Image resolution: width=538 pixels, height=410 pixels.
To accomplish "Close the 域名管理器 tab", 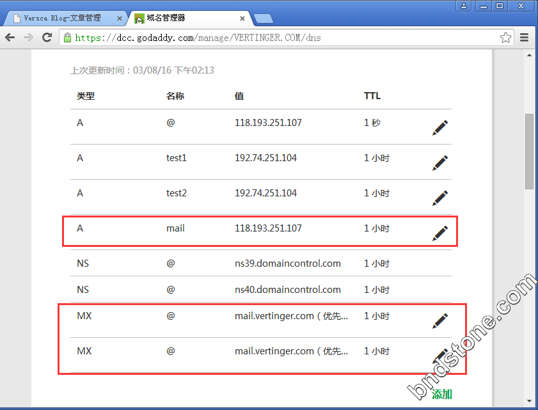I will coord(242,19).
